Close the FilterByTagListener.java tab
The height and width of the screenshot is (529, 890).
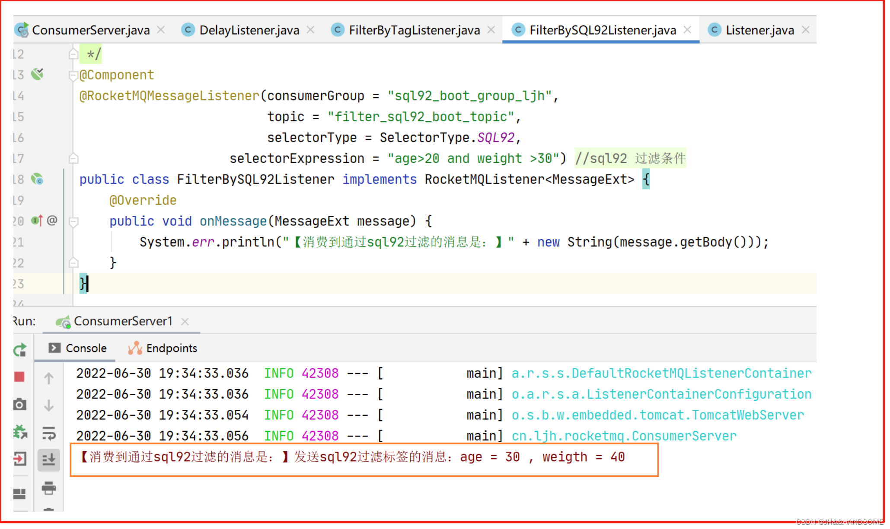pyautogui.click(x=491, y=30)
